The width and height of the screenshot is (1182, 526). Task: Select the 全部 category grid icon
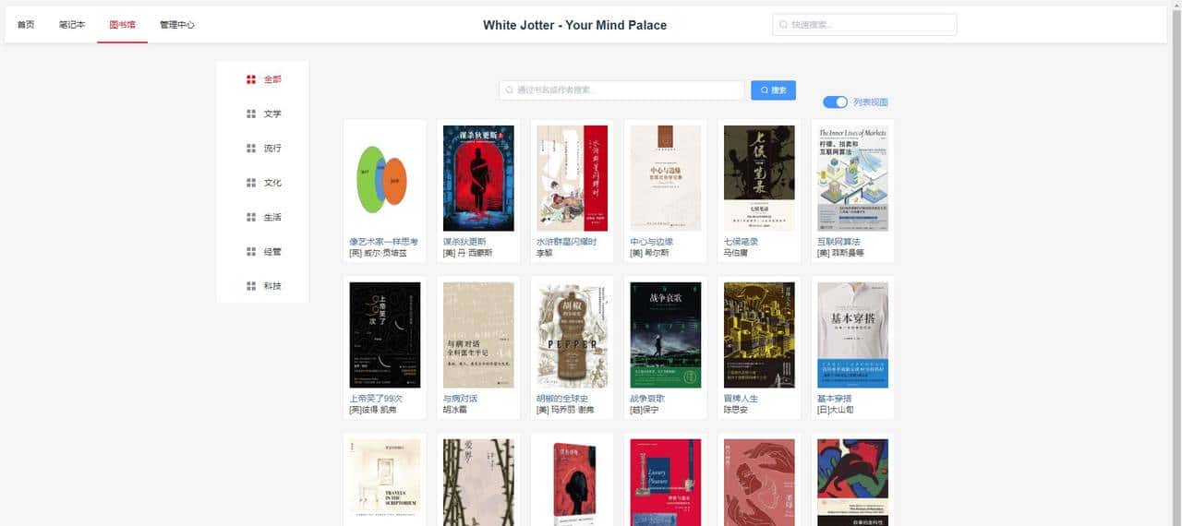click(x=251, y=79)
